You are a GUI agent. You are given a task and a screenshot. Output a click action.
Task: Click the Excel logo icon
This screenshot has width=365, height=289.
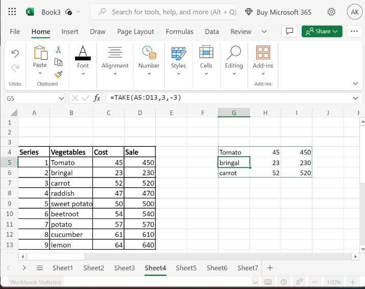tap(30, 12)
